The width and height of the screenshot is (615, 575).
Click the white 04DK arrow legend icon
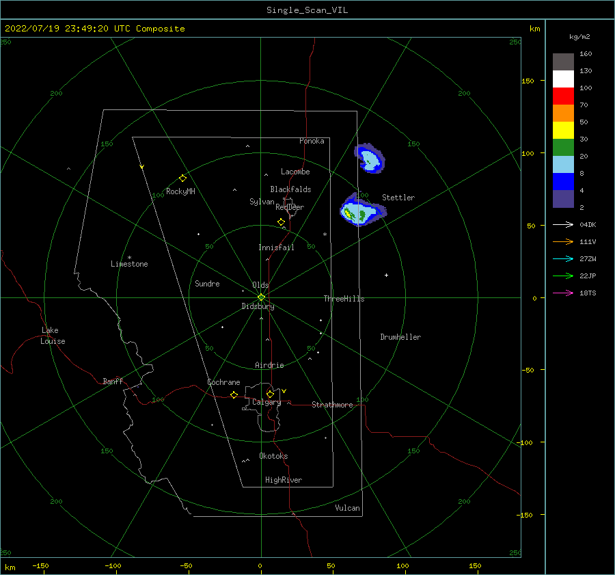563,224
